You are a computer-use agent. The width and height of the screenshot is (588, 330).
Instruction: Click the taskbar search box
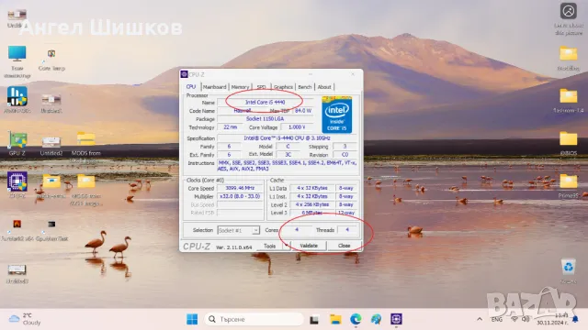pos(254,319)
